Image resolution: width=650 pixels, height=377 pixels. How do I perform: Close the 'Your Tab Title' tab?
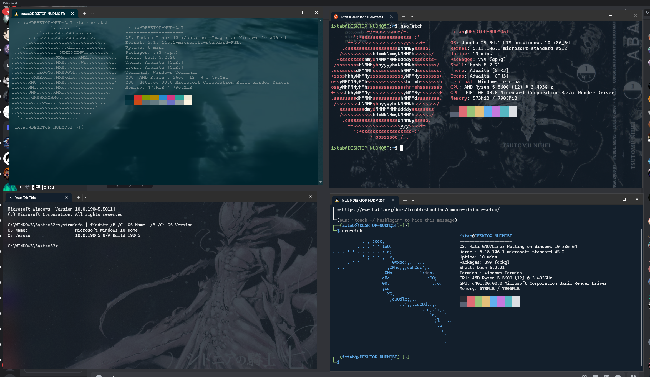click(x=66, y=198)
